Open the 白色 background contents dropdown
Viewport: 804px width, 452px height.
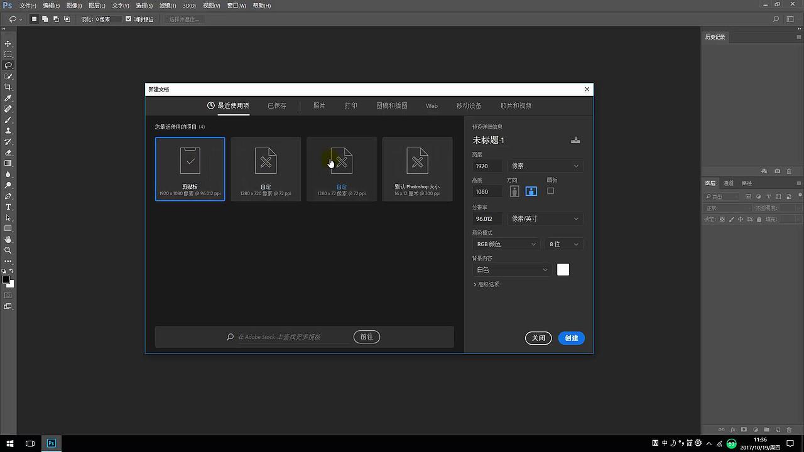[x=512, y=270]
